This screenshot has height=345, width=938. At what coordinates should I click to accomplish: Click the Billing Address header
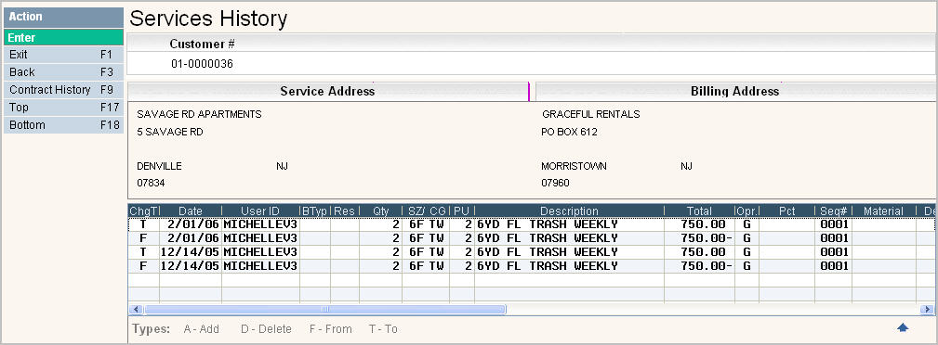coord(735,91)
